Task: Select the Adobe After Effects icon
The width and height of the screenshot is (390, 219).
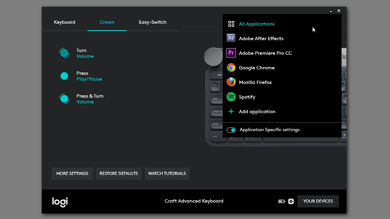Action: (231, 38)
